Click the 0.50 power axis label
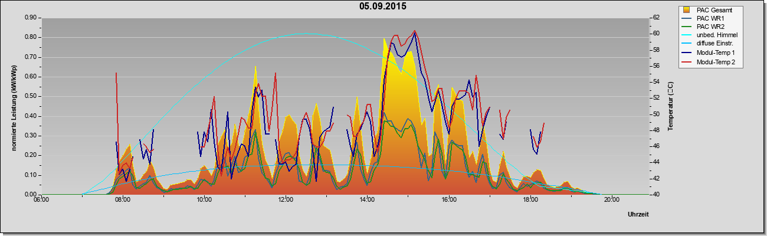Screen dimensions: 767x236 coord(31,96)
